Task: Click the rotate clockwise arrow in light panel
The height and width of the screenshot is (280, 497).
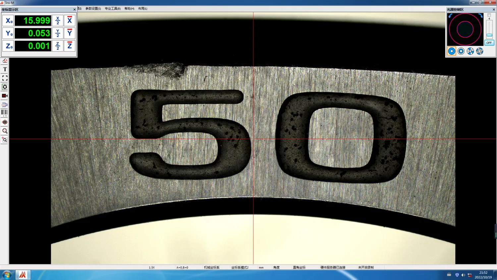Action: [x=480, y=16]
